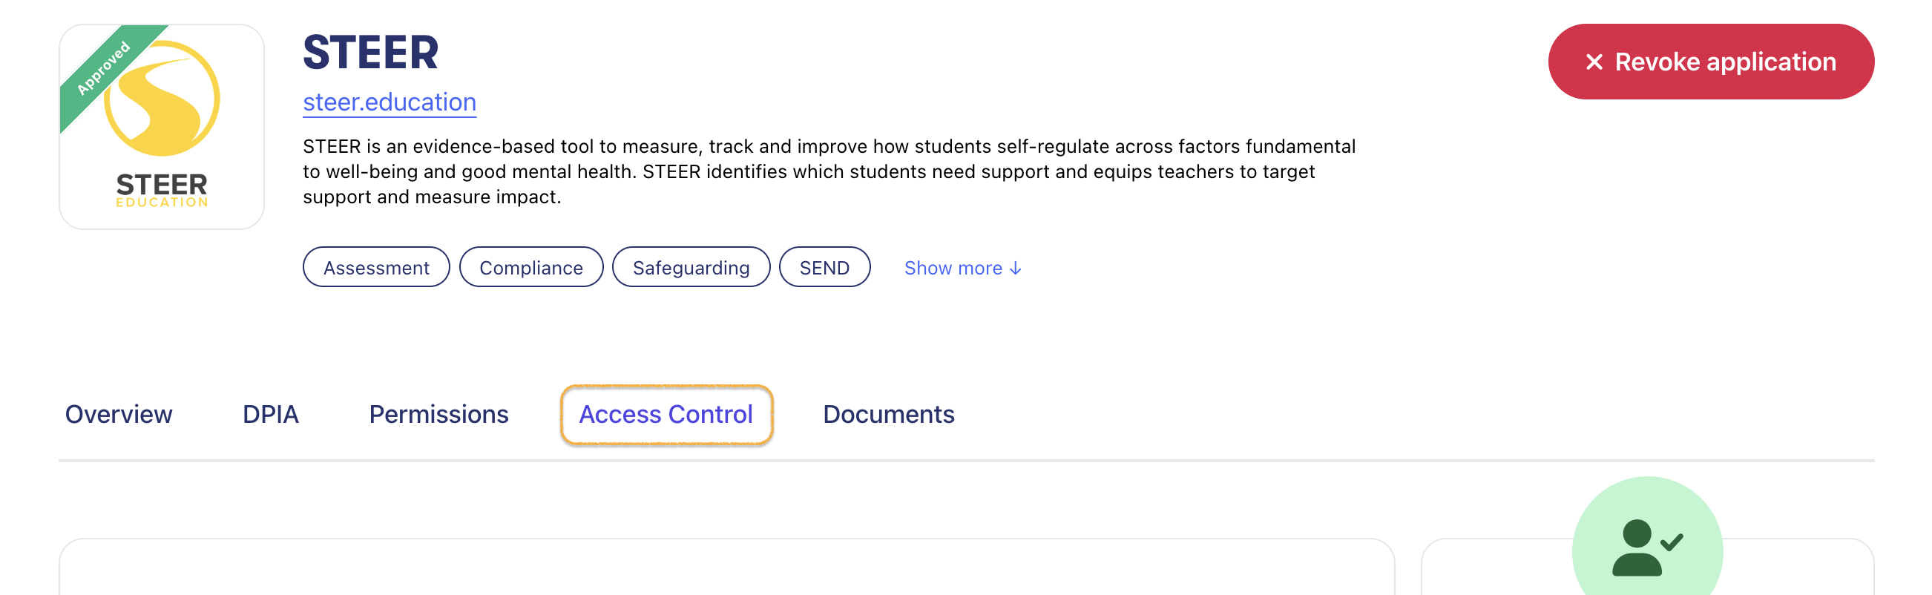Click the STEER application title heading
1932x595 pixels.
370,53
